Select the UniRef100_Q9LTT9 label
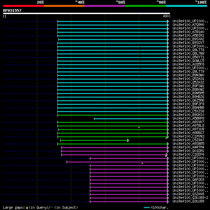This screenshot has width=210, height=210. tap(188, 71)
